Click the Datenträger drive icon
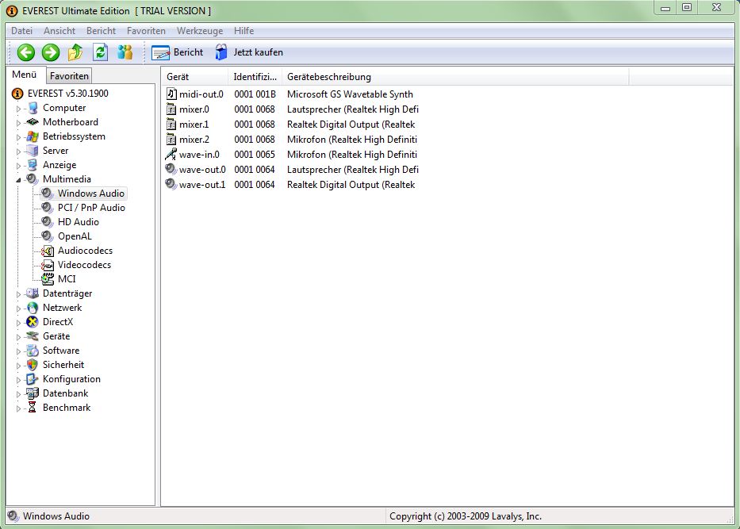740x529 pixels. pos(33,293)
